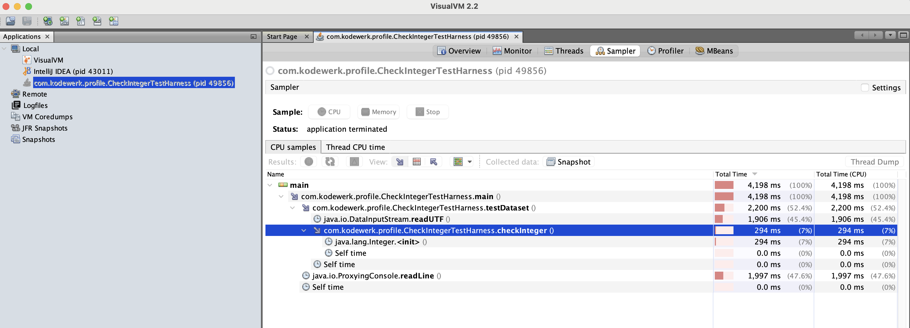
Task: Click the Update Results refresh icon
Action: (330, 162)
